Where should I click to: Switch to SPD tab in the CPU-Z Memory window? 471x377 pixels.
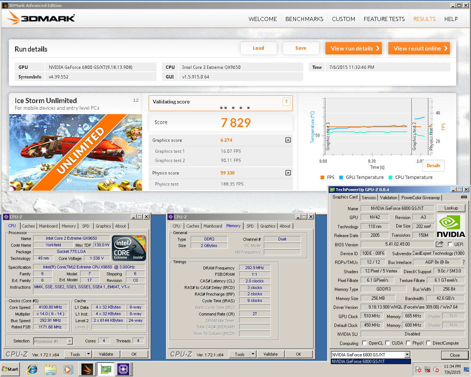250,226
